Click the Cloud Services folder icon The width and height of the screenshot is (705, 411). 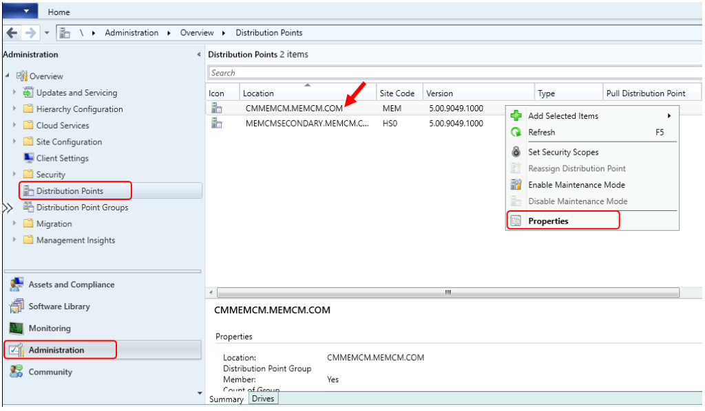tap(28, 125)
